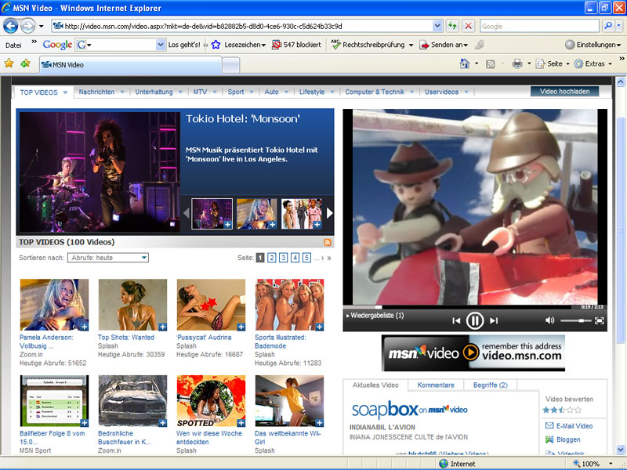Open the E-Mail Video link

tap(574, 426)
